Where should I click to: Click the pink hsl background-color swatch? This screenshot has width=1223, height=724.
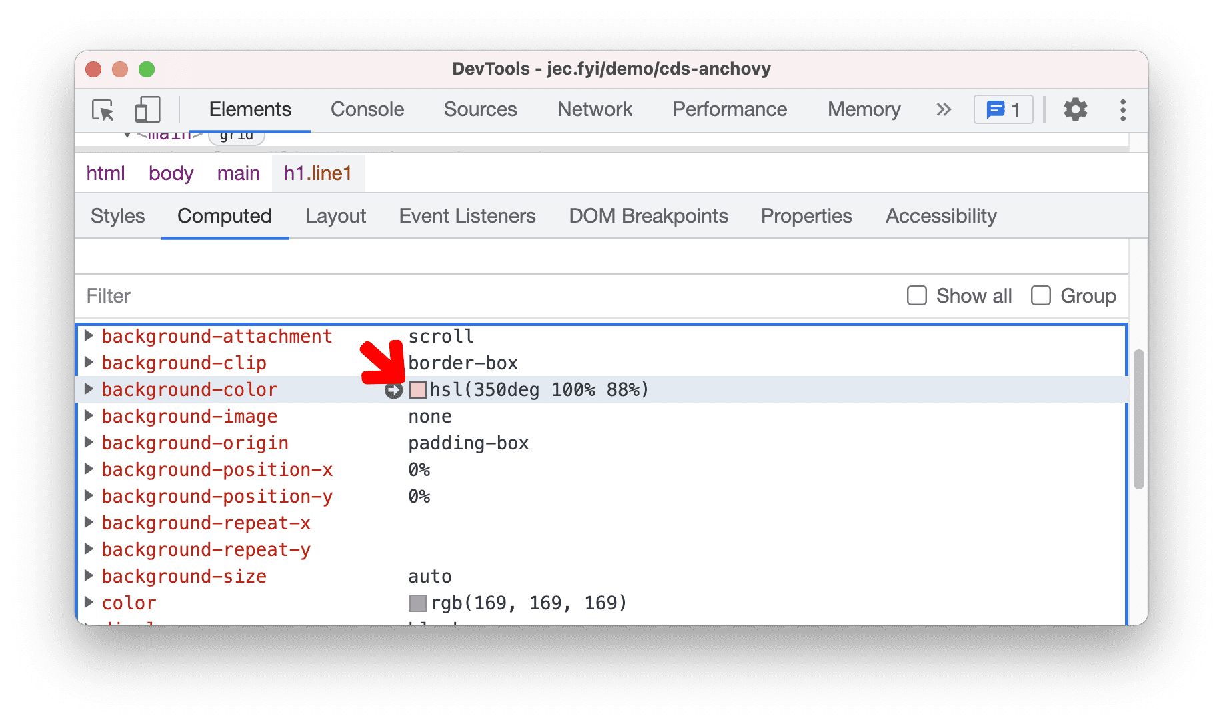click(417, 390)
